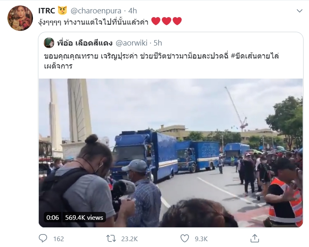309x247 pixels.
Task: Play the quoted protest video
Action: click(x=171, y=153)
